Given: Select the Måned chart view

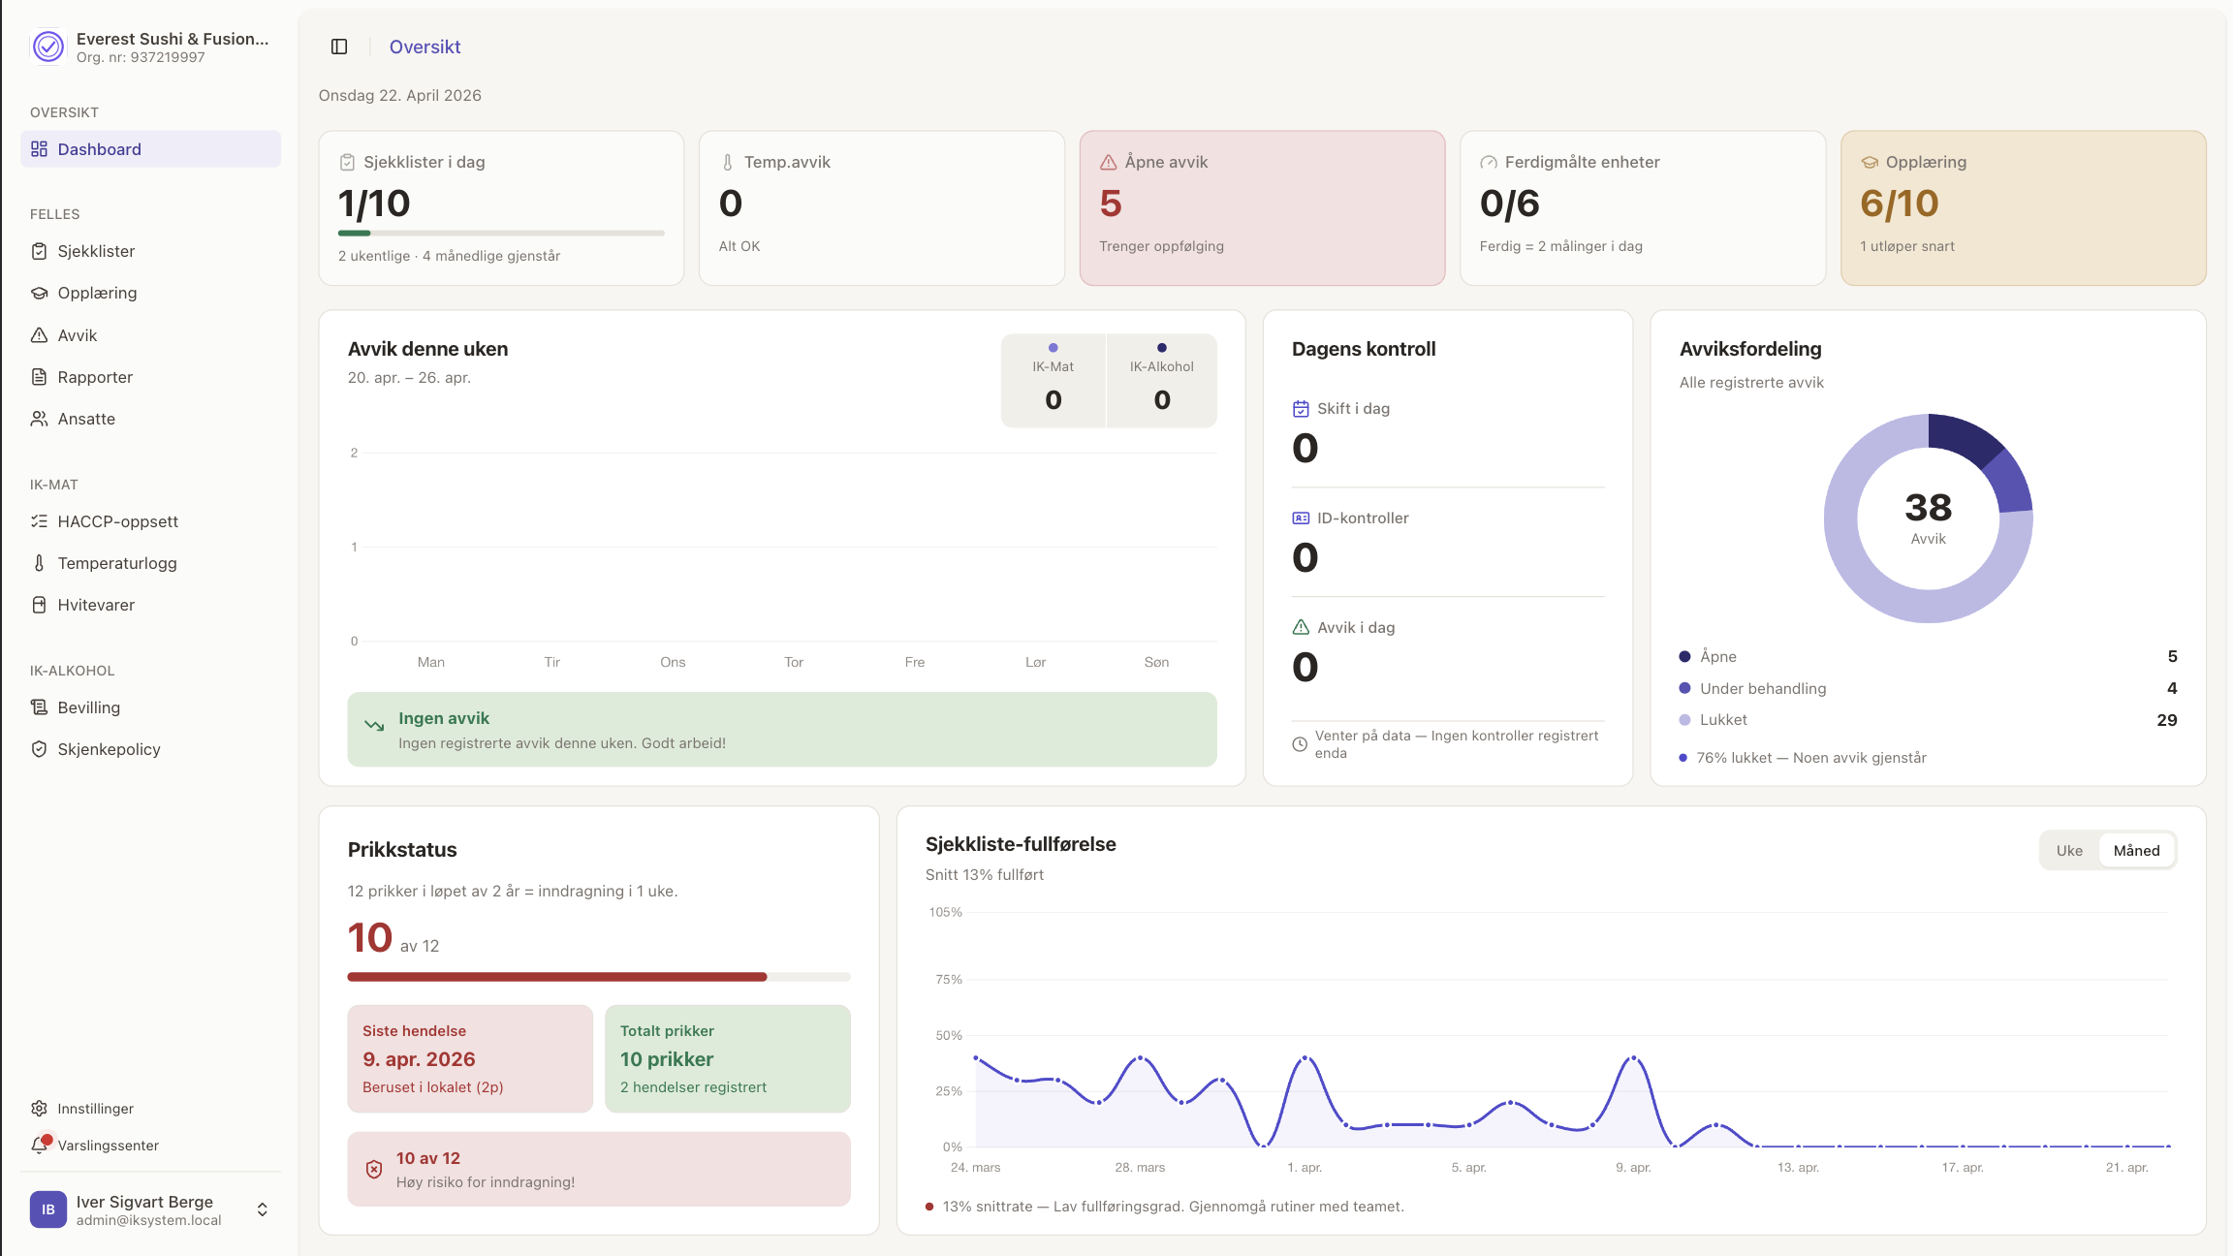Looking at the screenshot, I should [x=2136, y=850].
